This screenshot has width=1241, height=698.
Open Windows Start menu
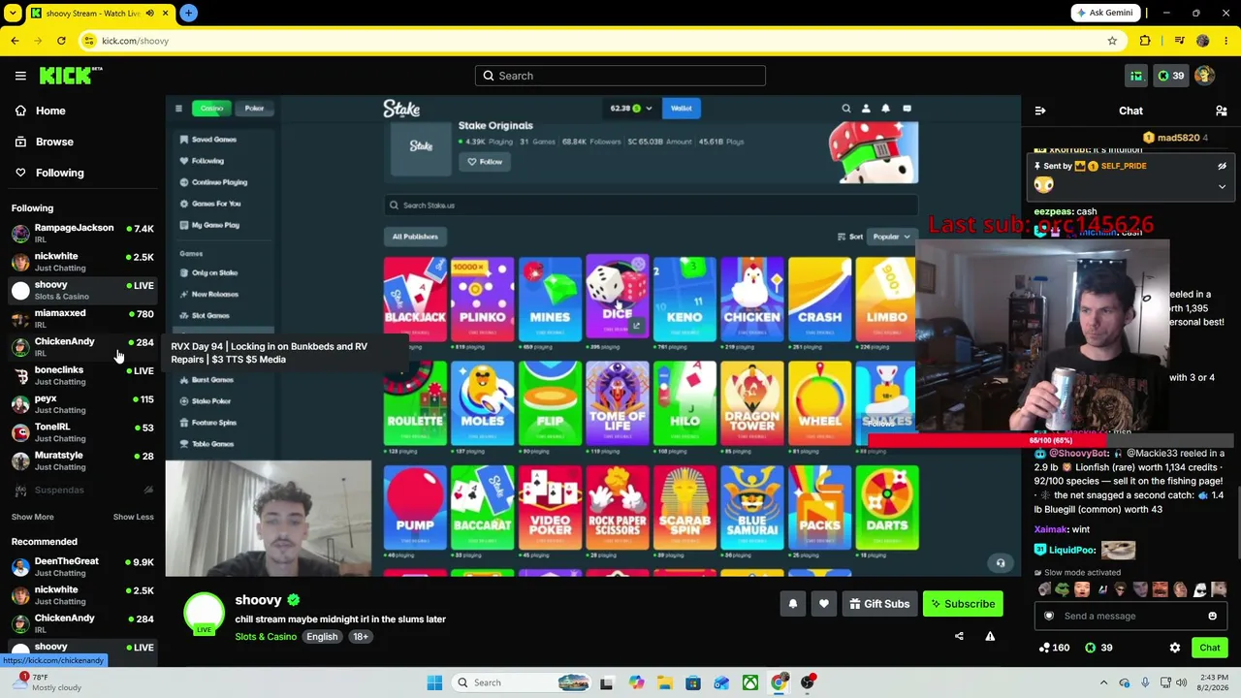pyautogui.click(x=434, y=682)
